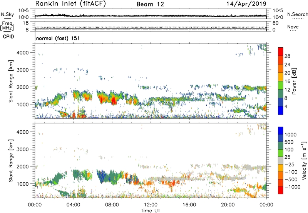Click the "3000" tick of the power panel
Image resolution: width=308 pixels, height=213 pixels.
[x=23, y=70]
